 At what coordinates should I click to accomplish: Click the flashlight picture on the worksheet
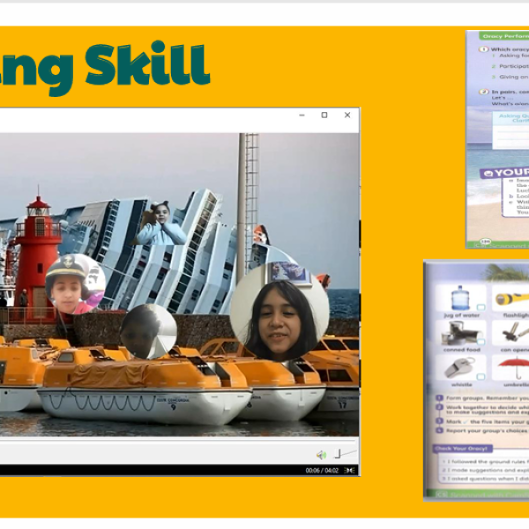(x=510, y=298)
